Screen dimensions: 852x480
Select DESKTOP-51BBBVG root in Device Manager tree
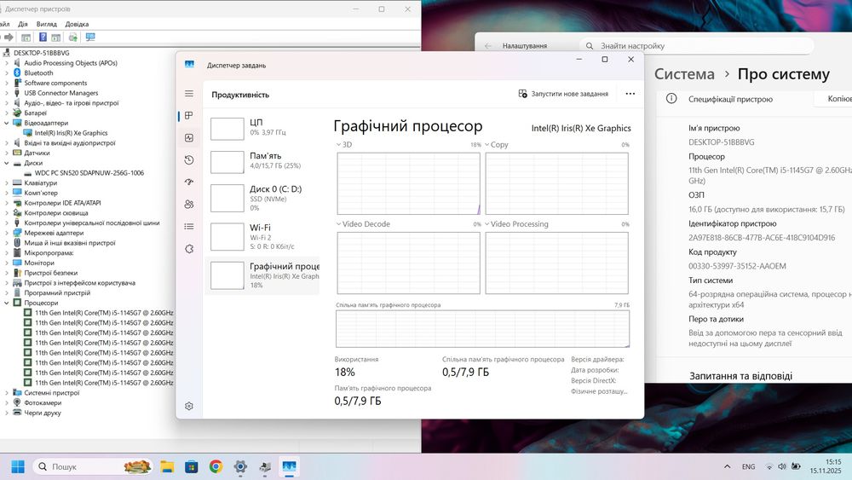(41, 53)
